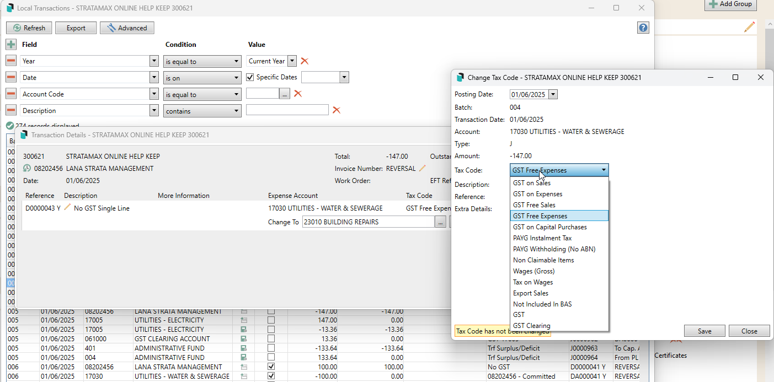Image resolution: width=774 pixels, height=382 pixels.
Task: Select GST on Capital Purchases from list
Action: [x=549, y=227]
